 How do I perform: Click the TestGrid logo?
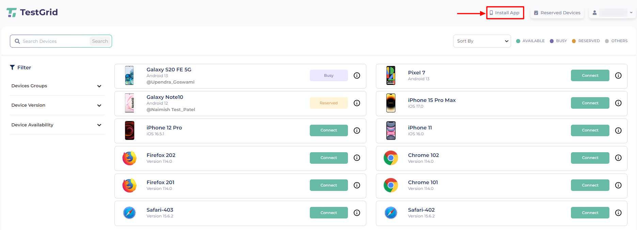[32, 13]
